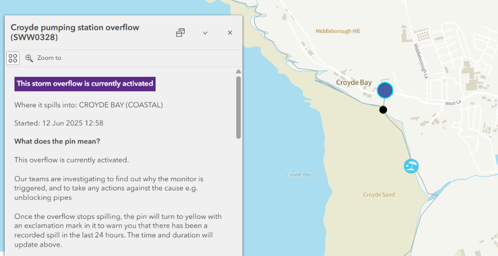The width and height of the screenshot is (498, 256).
Task: Click the Croyde Bay water label
Action: 298,174
